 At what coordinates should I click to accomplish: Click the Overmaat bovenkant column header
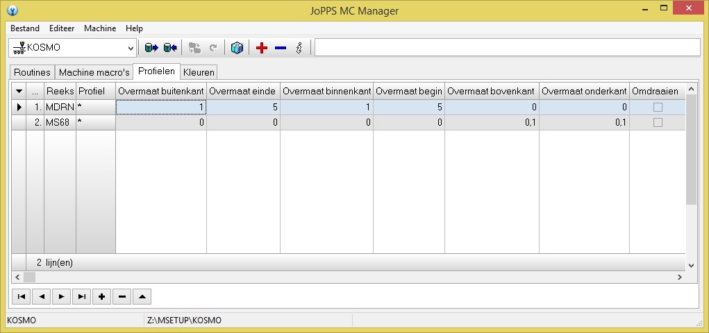pos(492,92)
